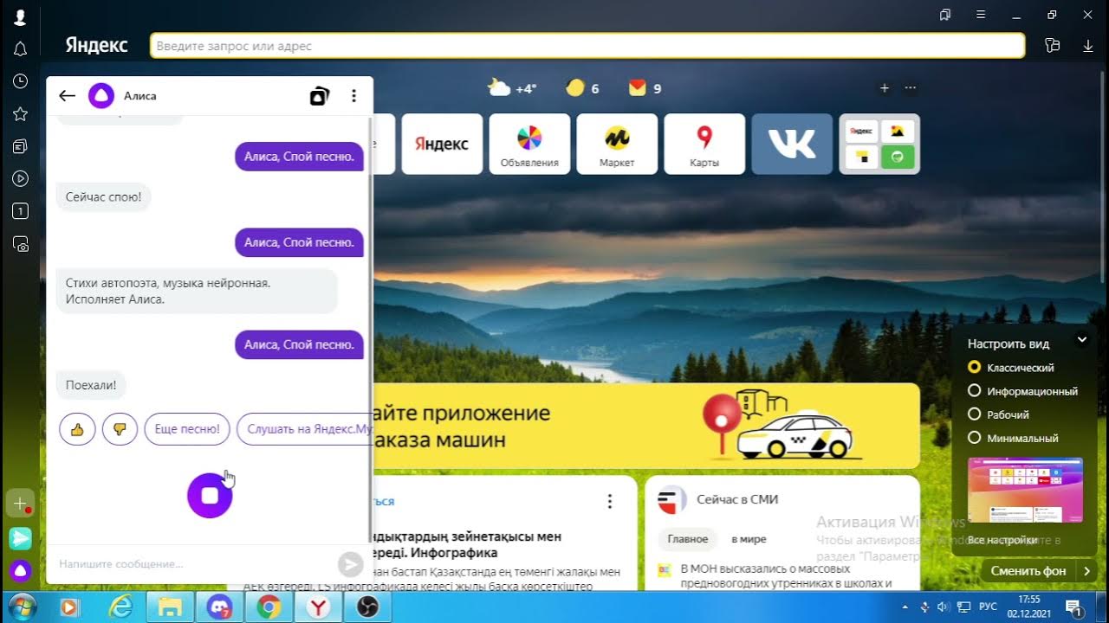This screenshot has height=623, width=1109.
Task: Open Alice assistant icon in the sidebar
Action: click(x=21, y=571)
